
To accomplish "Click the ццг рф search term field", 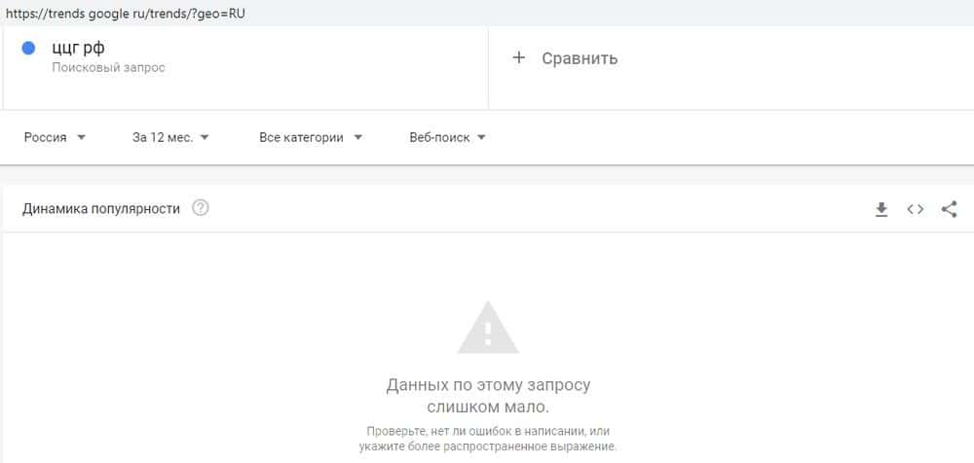I will [245, 67].
